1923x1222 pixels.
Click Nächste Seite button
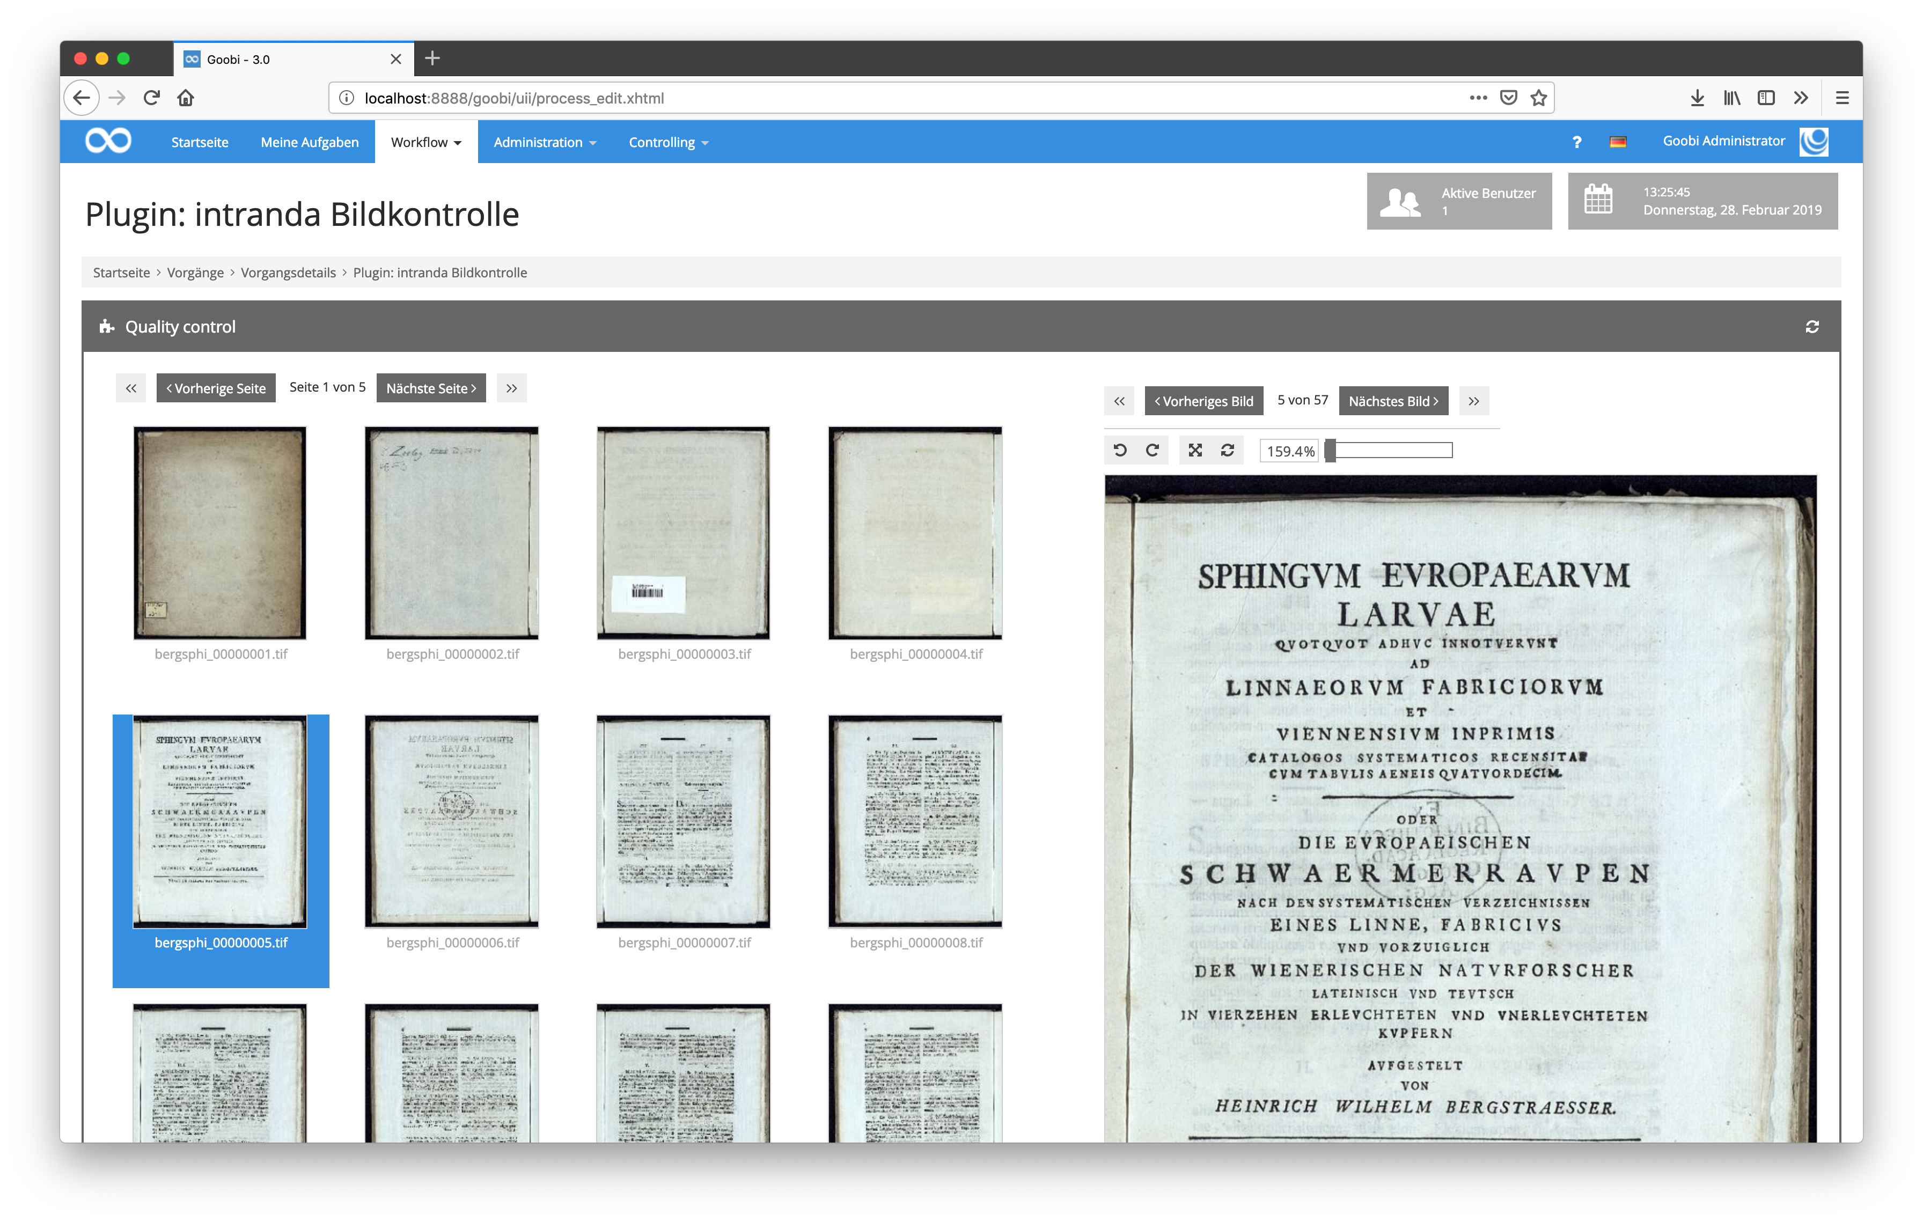pos(430,388)
